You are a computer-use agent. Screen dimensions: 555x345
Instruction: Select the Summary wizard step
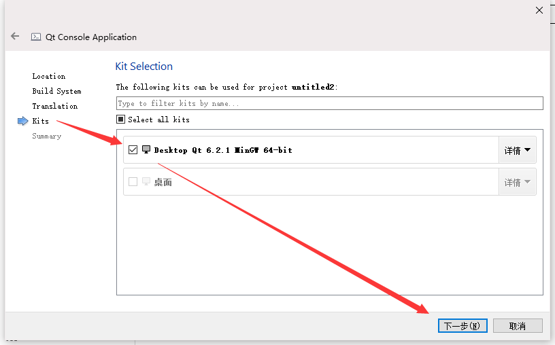coord(47,136)
